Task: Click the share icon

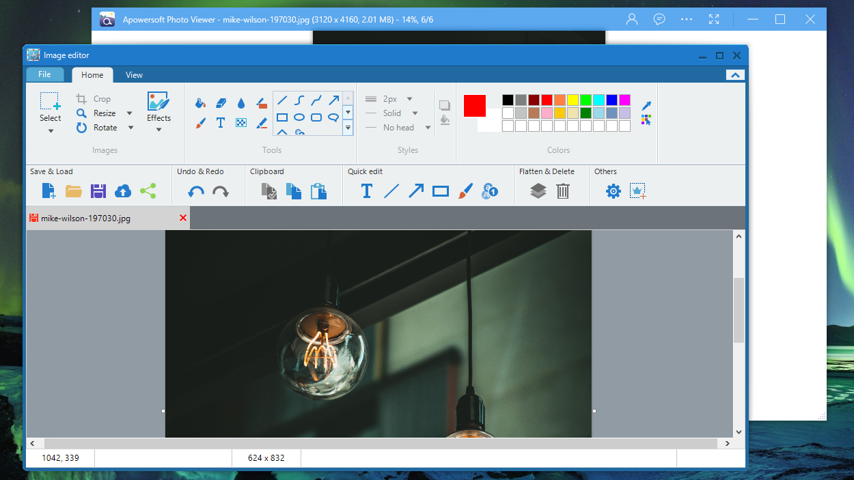Action: click(x=148, y=191)
